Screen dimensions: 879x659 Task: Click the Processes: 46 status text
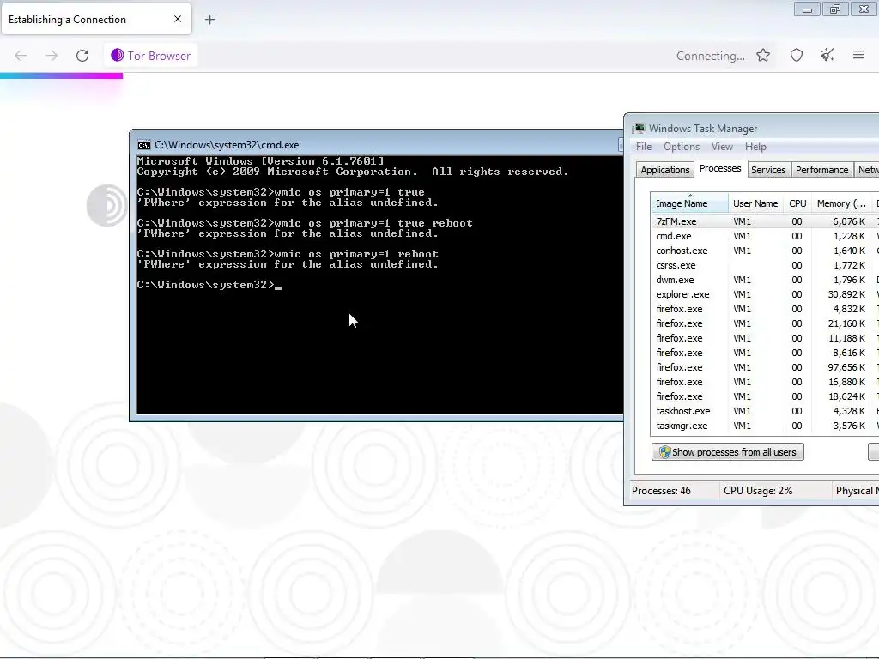tap(661, 490)
